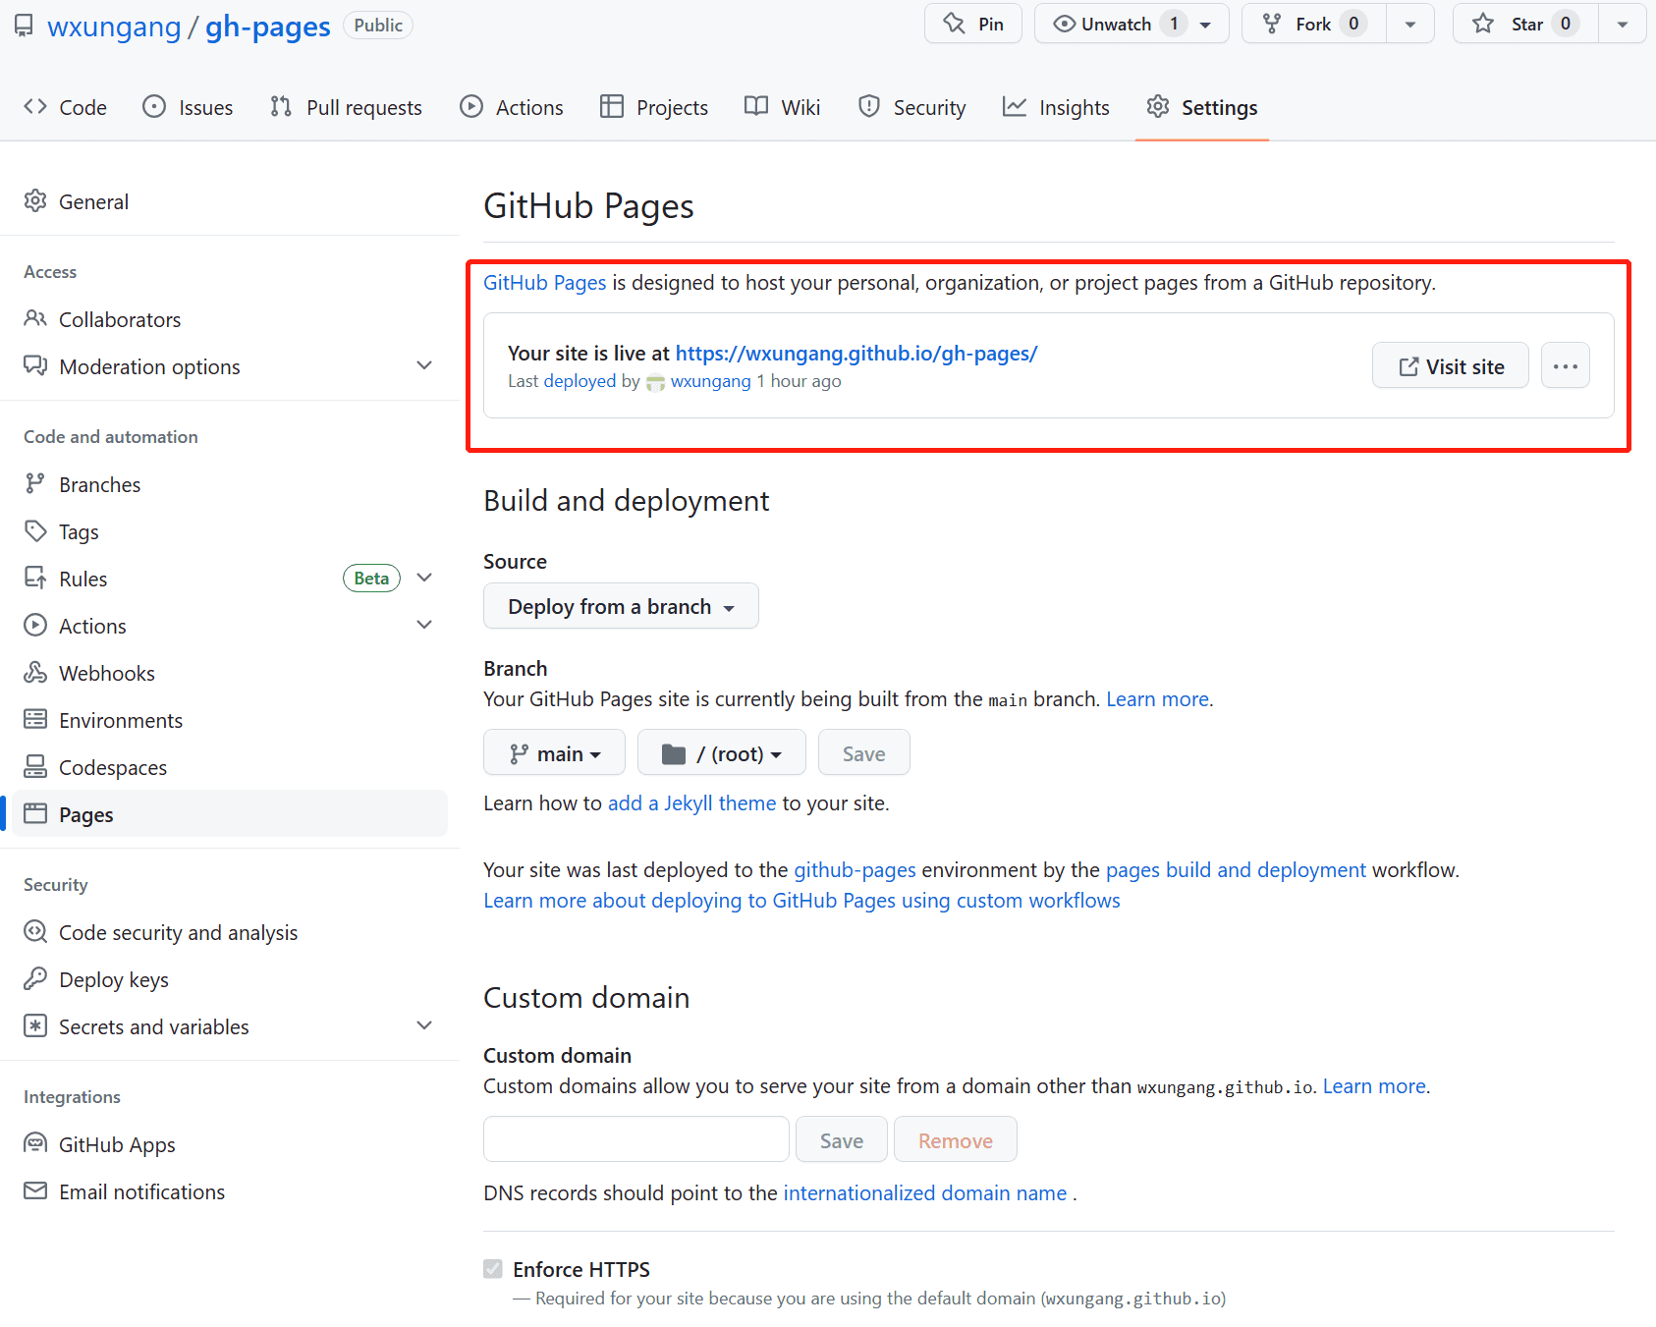The height and width of the screenshot is (1327, 1656).
Task: Click the Star button
Action: [x=1525, y=24]
